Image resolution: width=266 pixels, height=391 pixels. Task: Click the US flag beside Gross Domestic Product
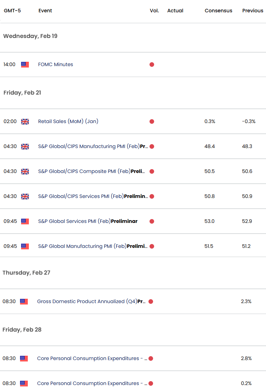pyautogui.click(x=24, y=301)
